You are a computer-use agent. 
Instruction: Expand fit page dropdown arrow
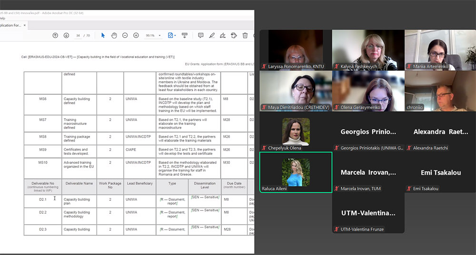tap(175, 36)
